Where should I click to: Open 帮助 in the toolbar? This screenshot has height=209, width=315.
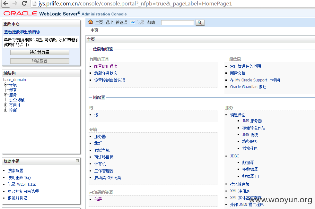(x=151, y=22)
